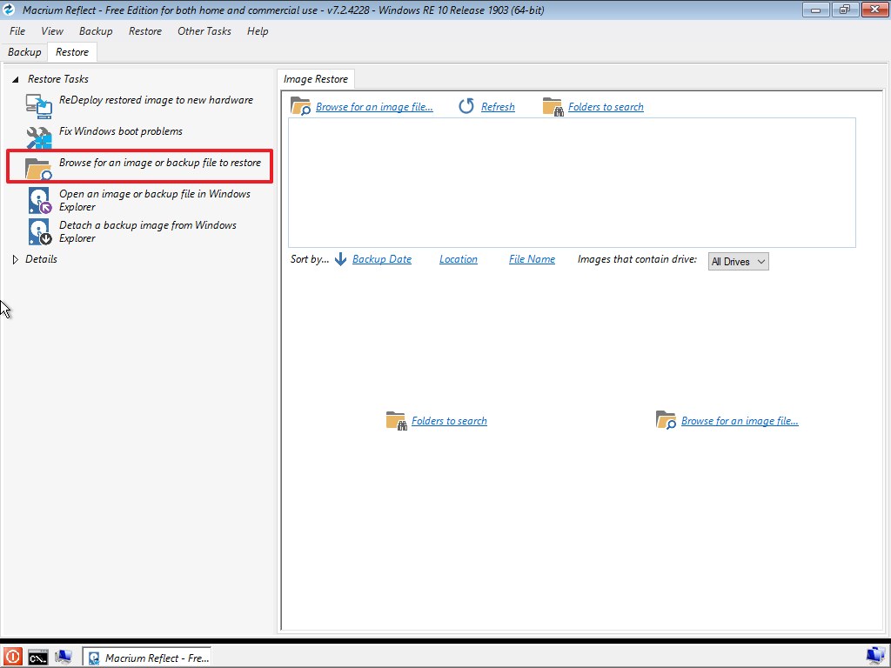
Task: Select the Image Restore tab
Action: coord(315,79)
